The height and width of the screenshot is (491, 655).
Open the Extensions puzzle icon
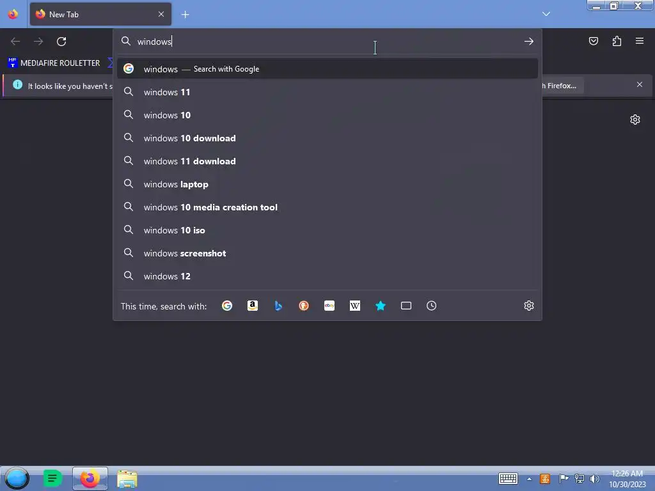[617, 41]
